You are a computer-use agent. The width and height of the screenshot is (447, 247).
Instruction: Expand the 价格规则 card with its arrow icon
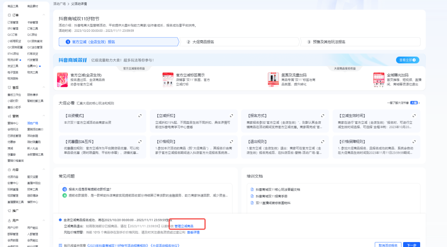231,142
